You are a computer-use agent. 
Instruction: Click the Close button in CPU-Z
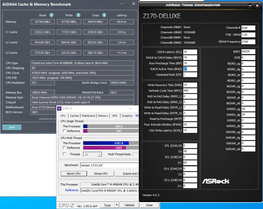[x=149, y=205]
